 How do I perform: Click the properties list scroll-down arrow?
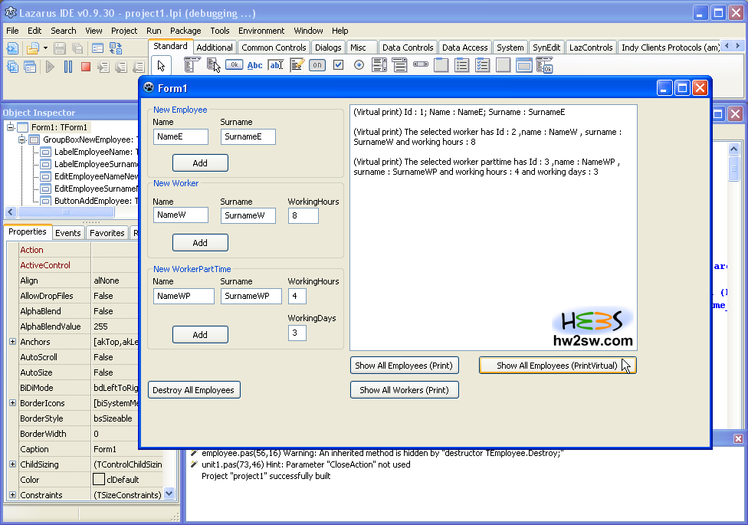pyautogui.click(x=169, y=494)
